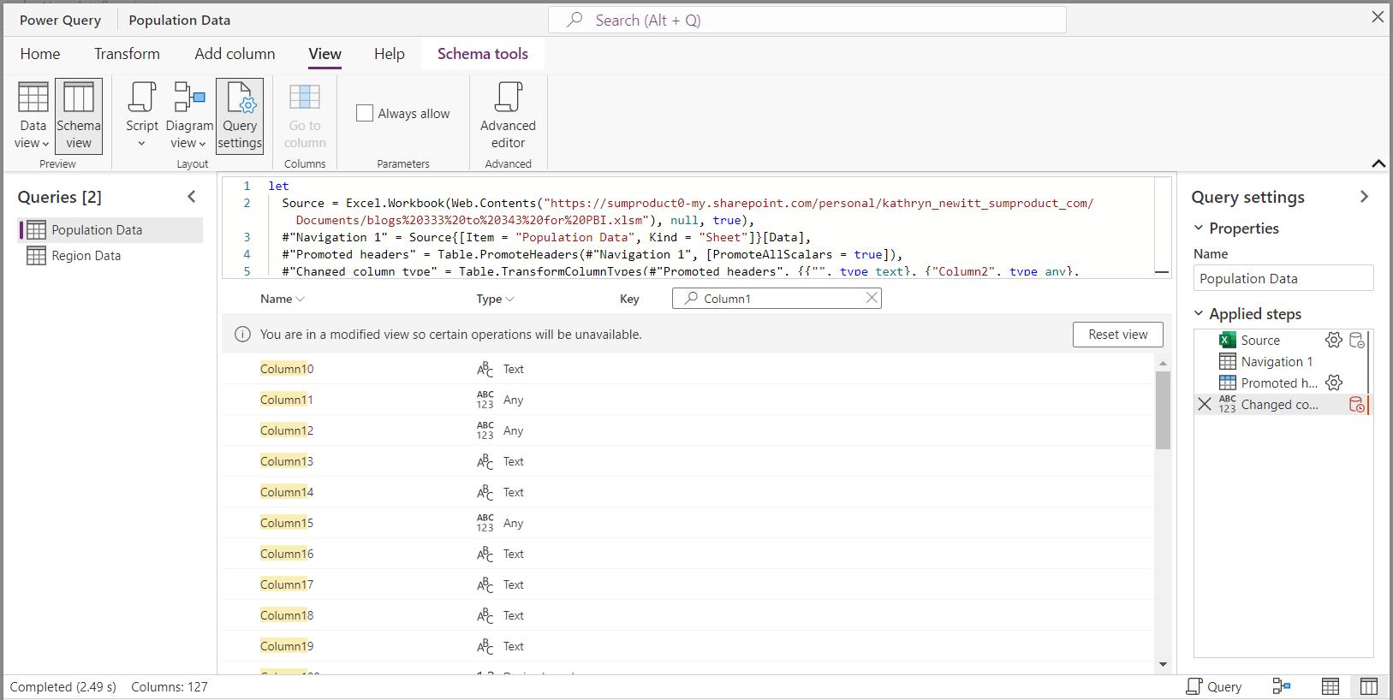This screenshot has height=700, width=1393.
Task: Switch to Schema view
Action: tap(79, 116)
